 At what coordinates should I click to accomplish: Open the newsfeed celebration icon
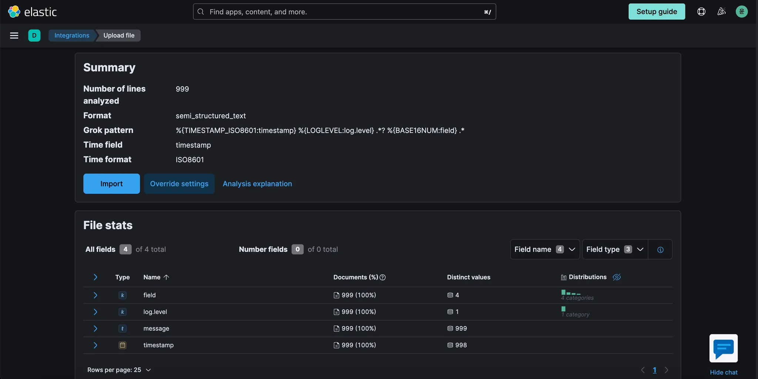coord(721,12)
